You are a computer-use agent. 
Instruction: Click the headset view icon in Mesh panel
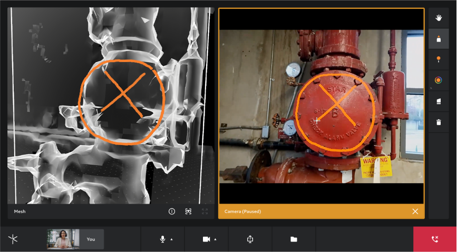pyautogui.click(x=188, y=211)
